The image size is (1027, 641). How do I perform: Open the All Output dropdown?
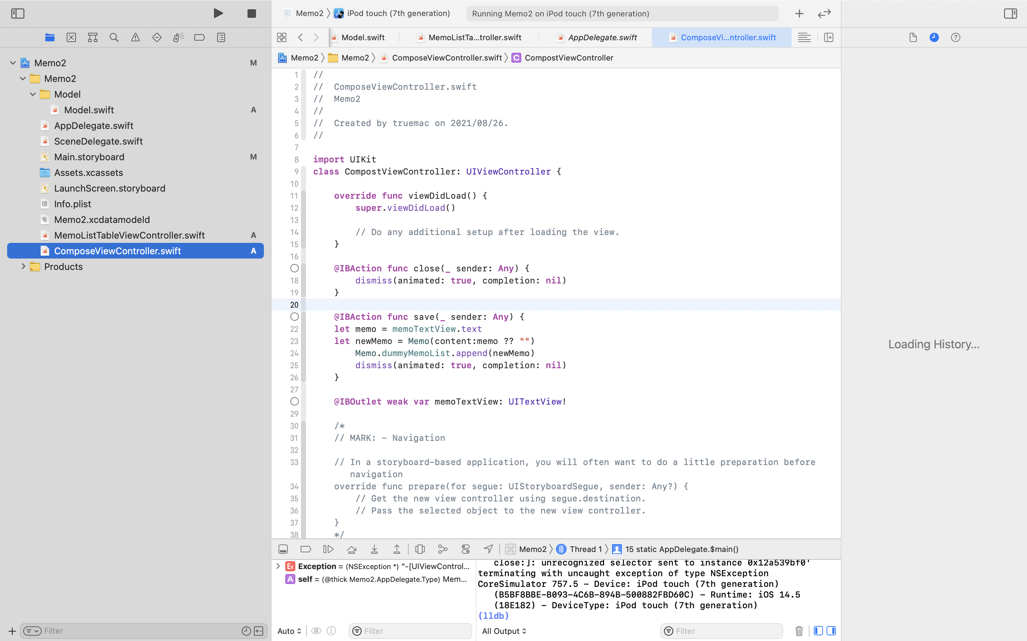tap(504, 631)
